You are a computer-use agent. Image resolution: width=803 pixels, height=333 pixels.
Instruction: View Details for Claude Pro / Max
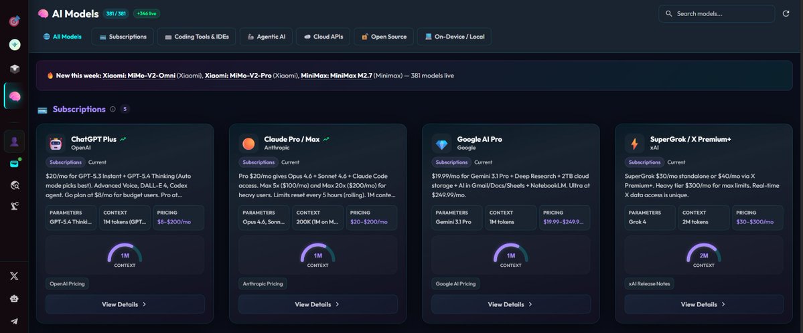[x=318, y=304]
